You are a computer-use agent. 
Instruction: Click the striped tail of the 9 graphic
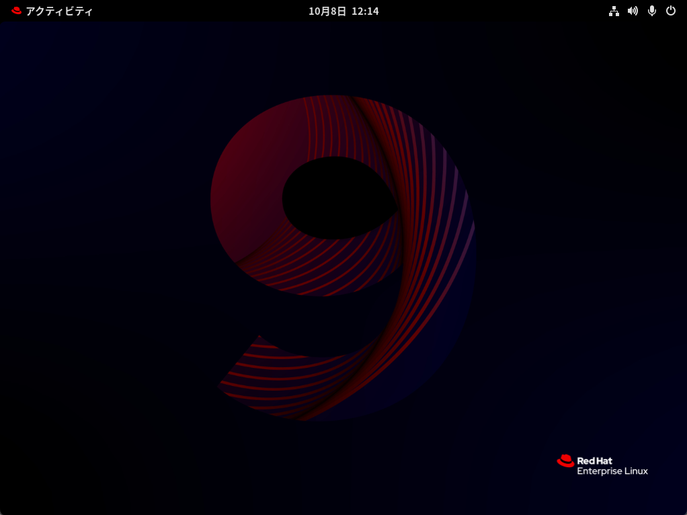coord(269,377)
